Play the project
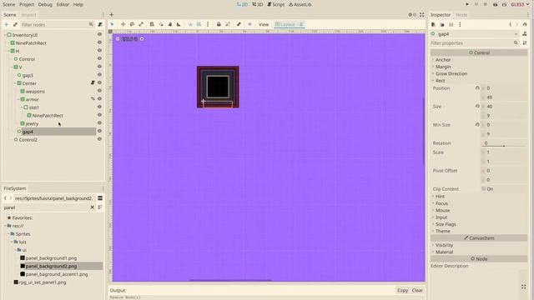The height and width of the screenshot is (300, 534). [467, 4]
